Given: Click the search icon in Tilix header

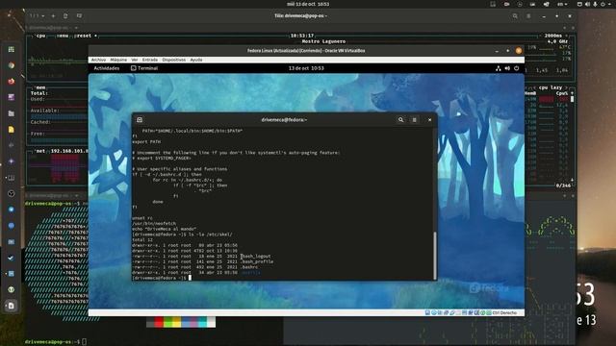Looking at the screenshot, I should click(515, 16).
